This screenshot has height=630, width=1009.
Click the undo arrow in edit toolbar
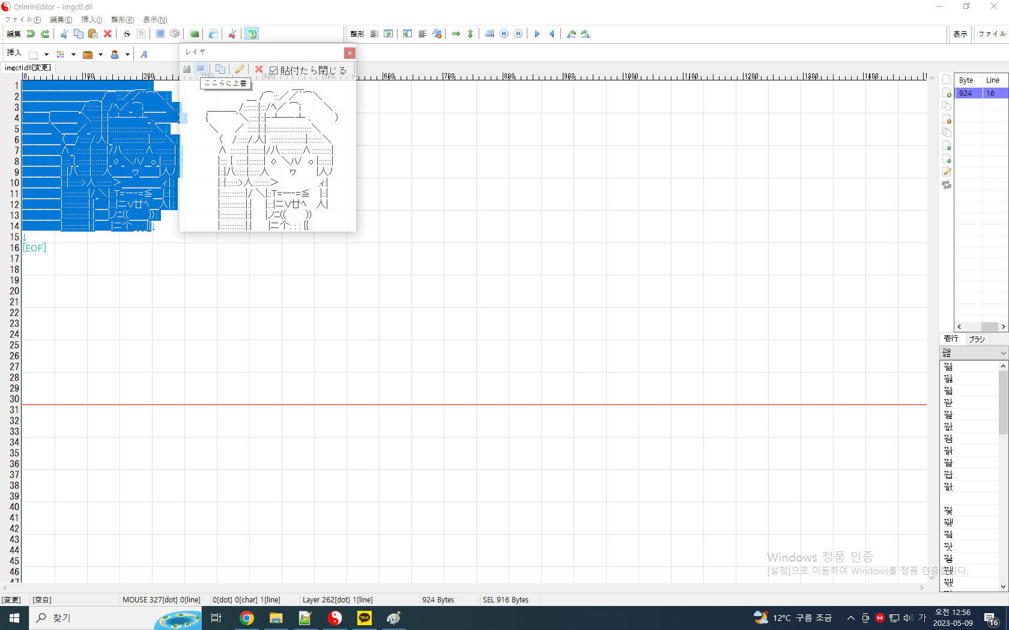[x=31, y=34]
